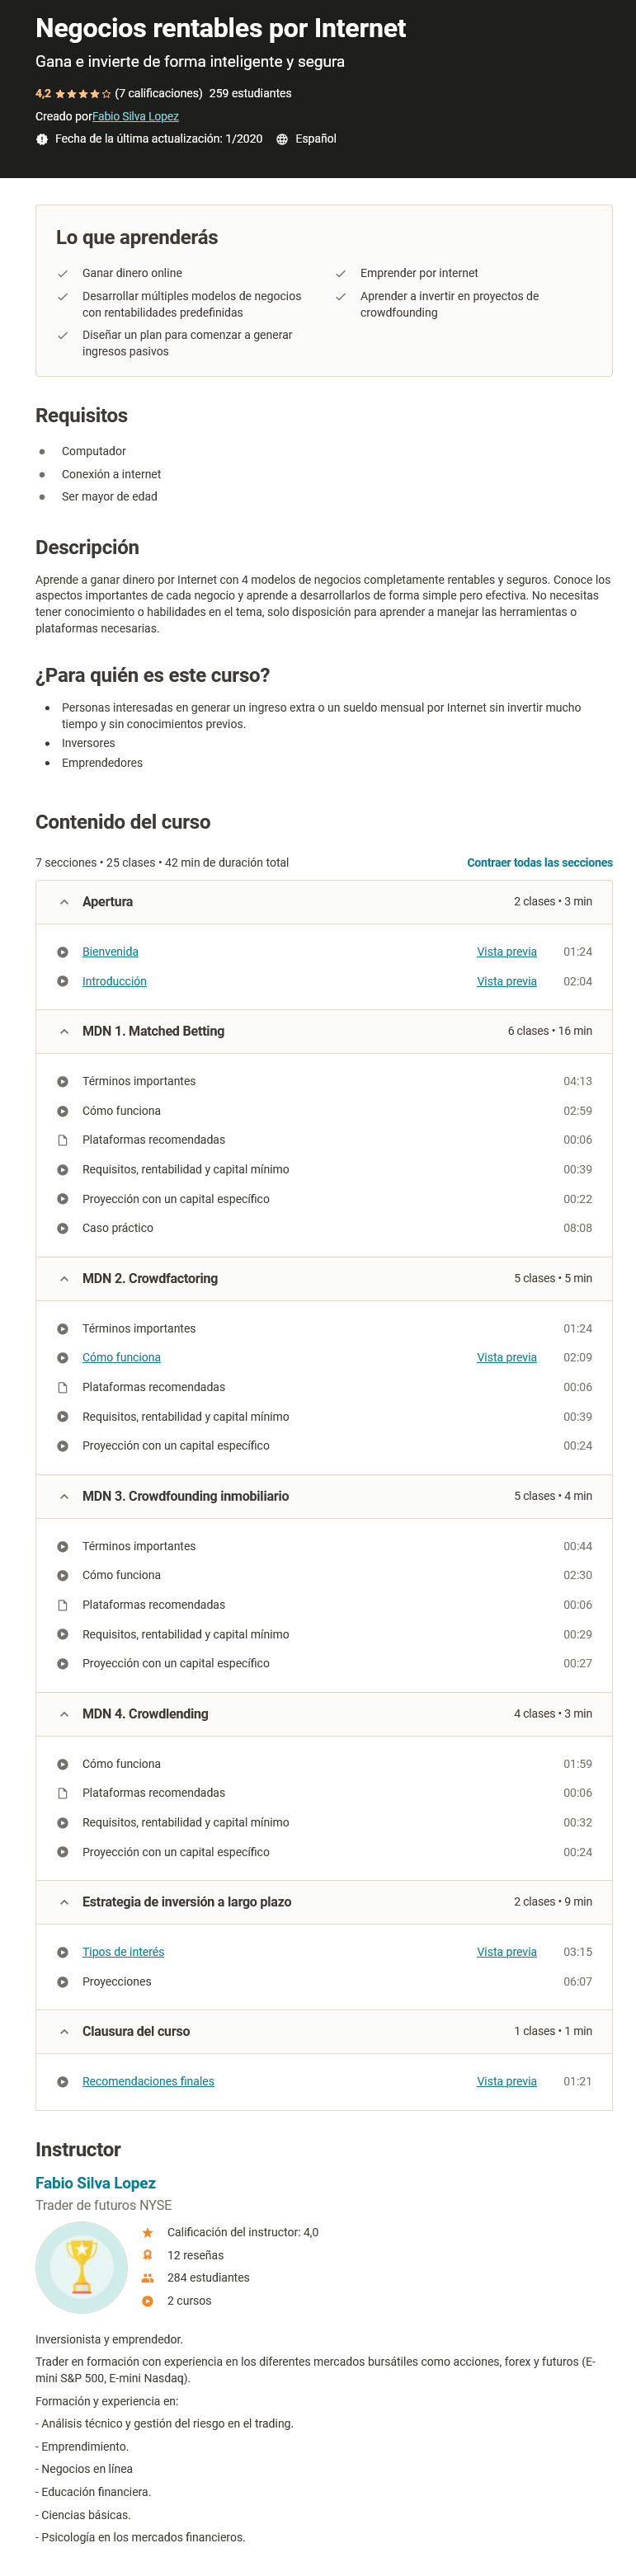Click the play icon next to Recomendaciones finales

62,2081
